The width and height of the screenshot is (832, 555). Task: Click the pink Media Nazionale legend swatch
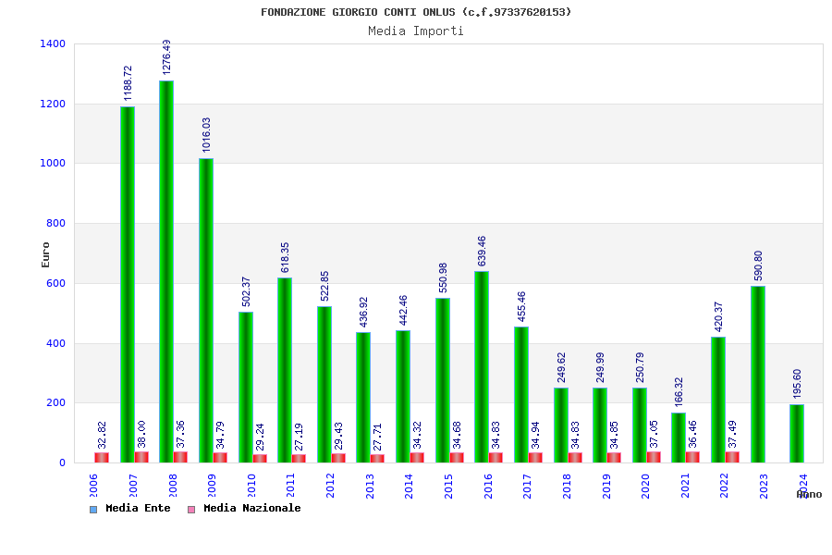click(191, 510)
